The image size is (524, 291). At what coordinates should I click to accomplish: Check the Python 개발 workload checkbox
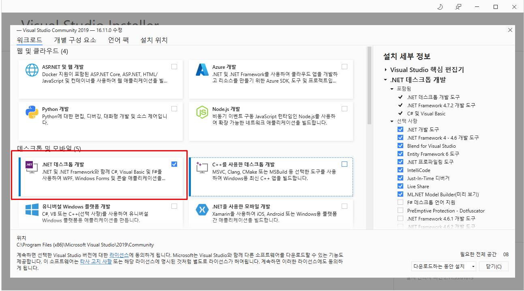[x=174, y=108]
